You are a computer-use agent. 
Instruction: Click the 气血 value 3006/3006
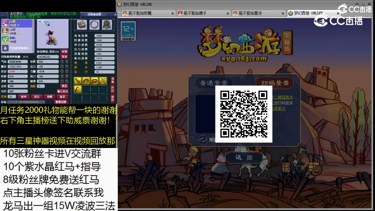point(18,62)
